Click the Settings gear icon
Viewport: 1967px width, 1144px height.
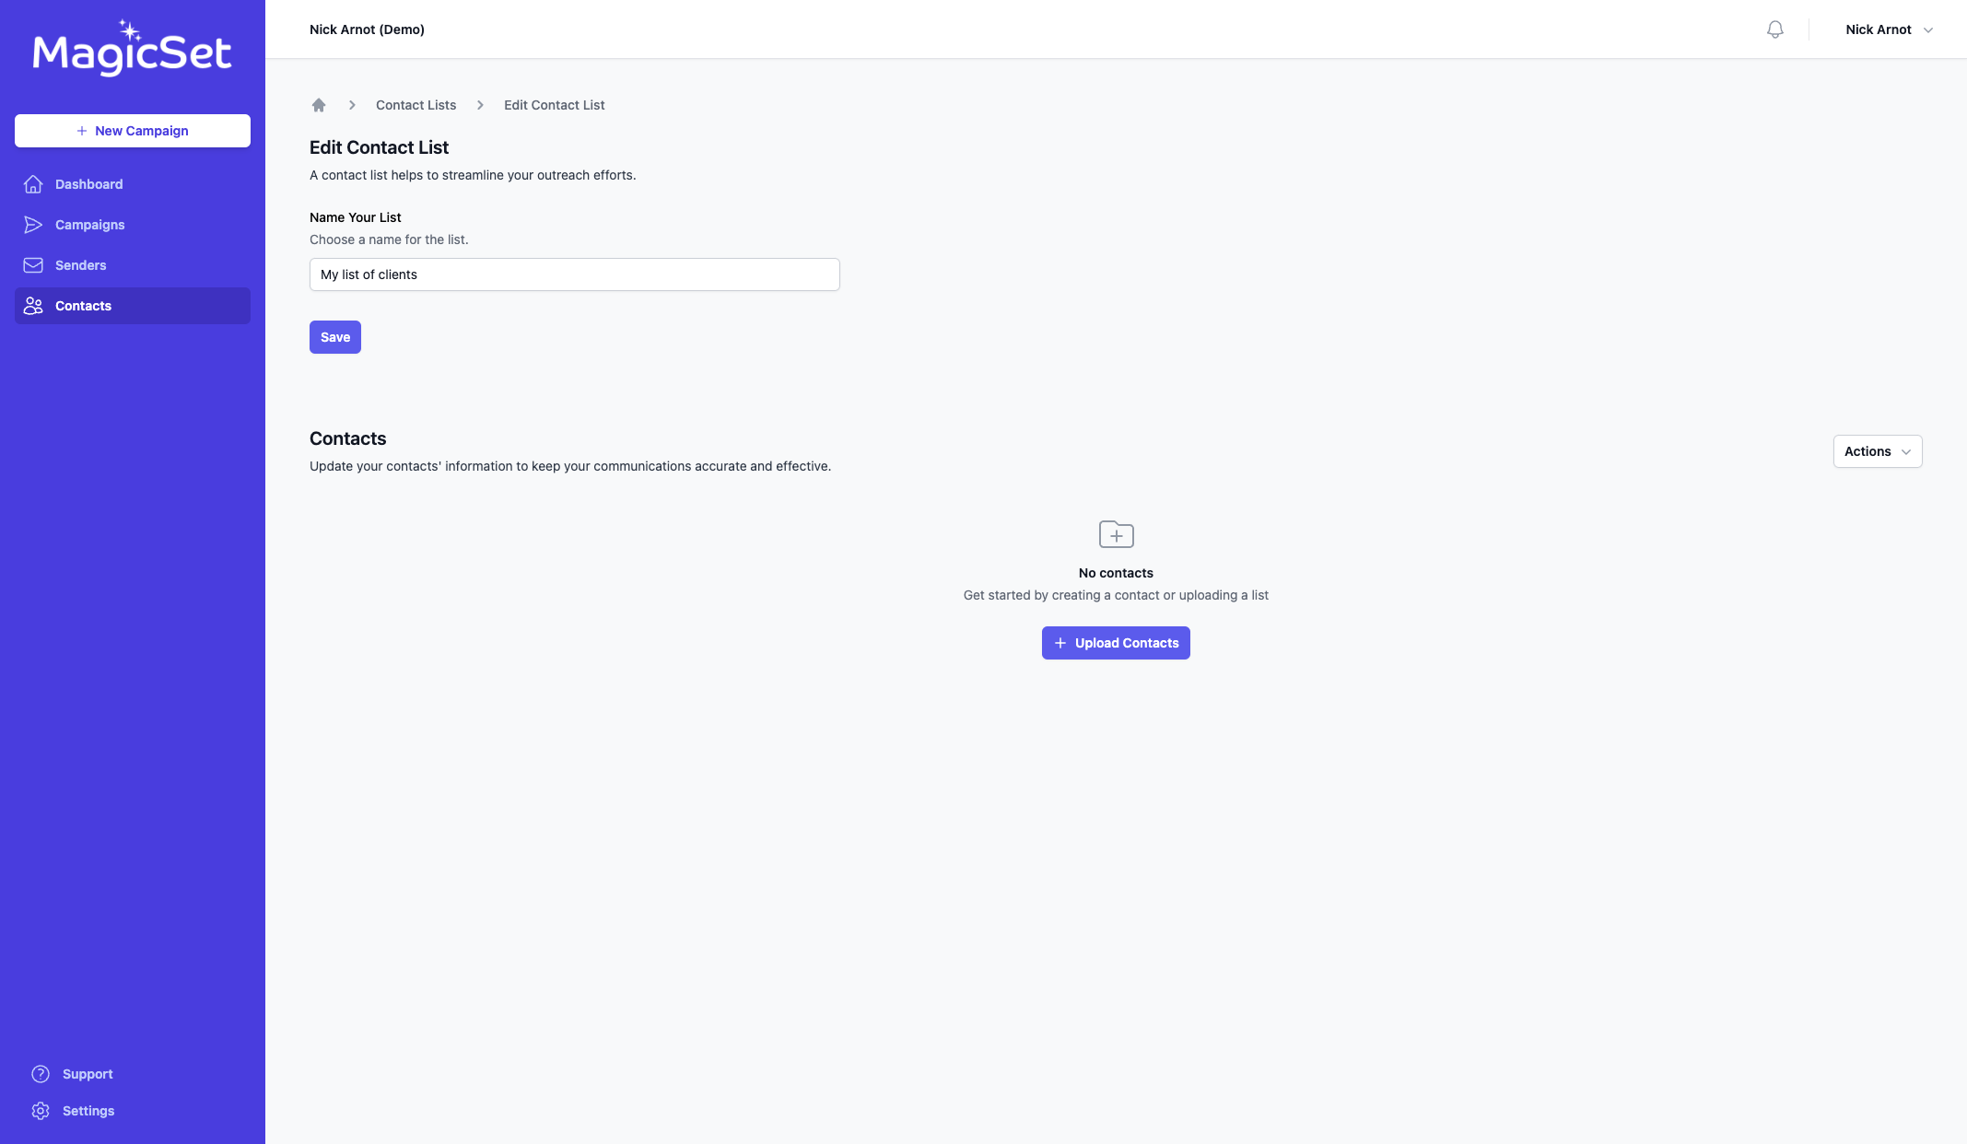click(x=41, y=1111)
